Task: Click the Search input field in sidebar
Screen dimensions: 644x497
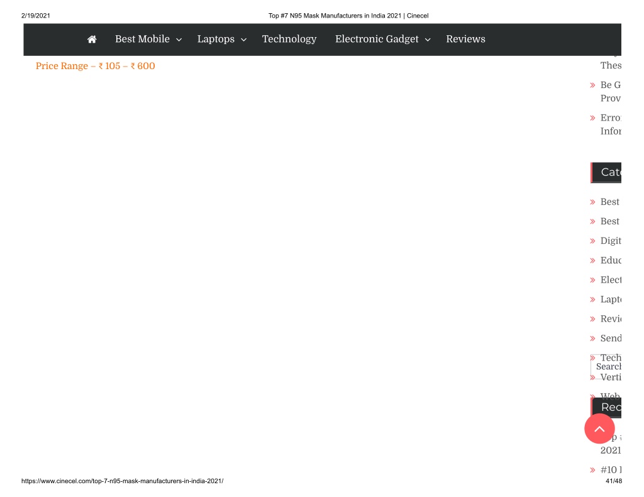Action: 606,366
